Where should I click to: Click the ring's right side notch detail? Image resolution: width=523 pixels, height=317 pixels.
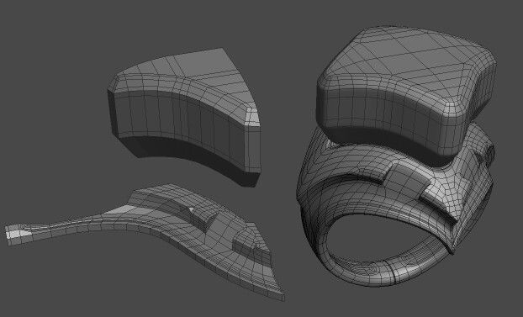(x=488, y=154)
